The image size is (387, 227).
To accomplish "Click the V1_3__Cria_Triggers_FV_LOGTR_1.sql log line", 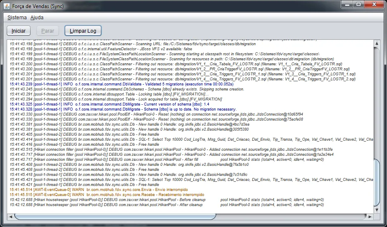I will pos(183,74).
